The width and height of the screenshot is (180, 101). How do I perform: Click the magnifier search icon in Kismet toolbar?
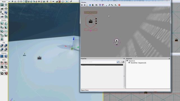tap(109, 5)
